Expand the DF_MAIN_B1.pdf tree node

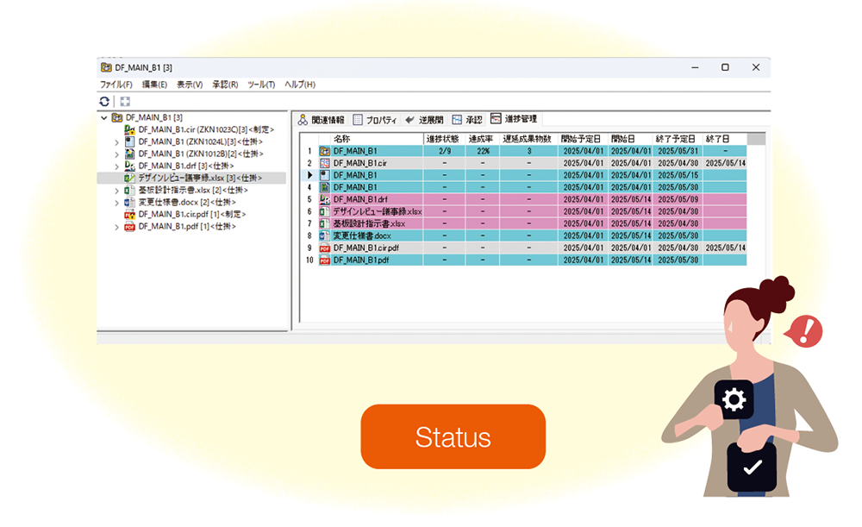117,226
